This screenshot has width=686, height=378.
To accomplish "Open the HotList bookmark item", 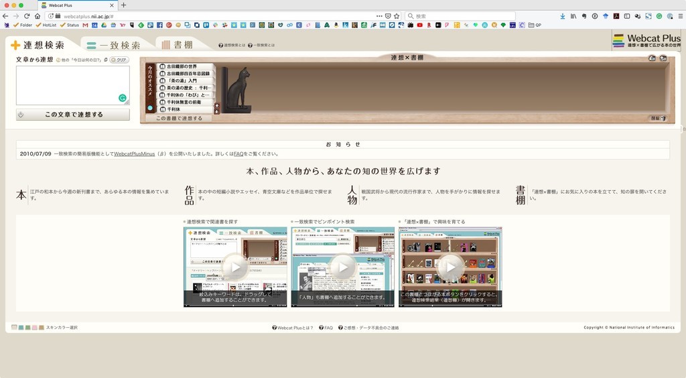I will (46, 25).
